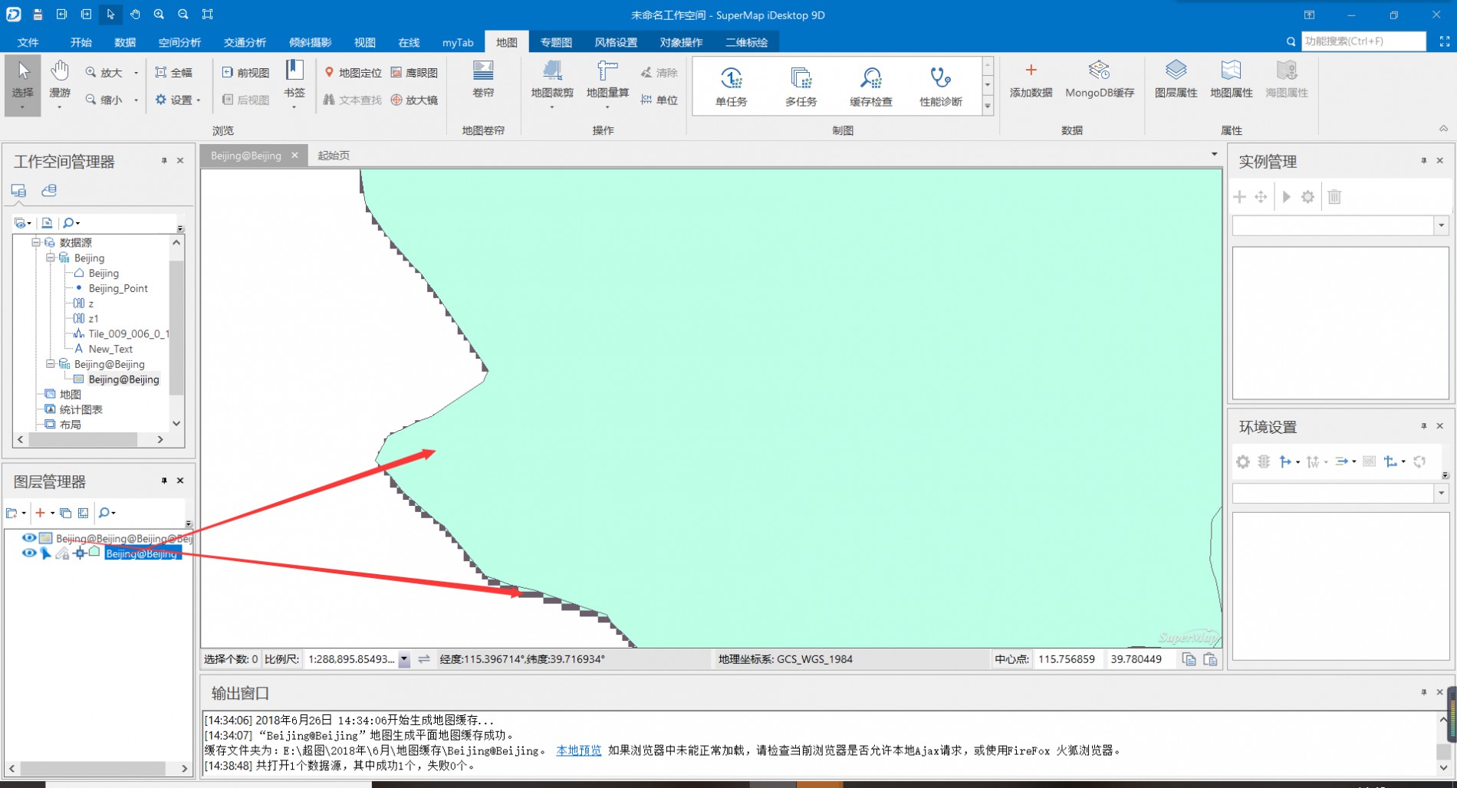
Task: Switch to the 数据 ribbon tab
Action: 125,42
